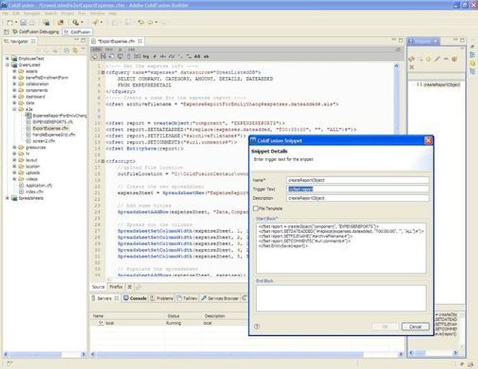The image size is (478, 369).
Task: Maximize the Navigator panel
Action: tap(83, 40)
